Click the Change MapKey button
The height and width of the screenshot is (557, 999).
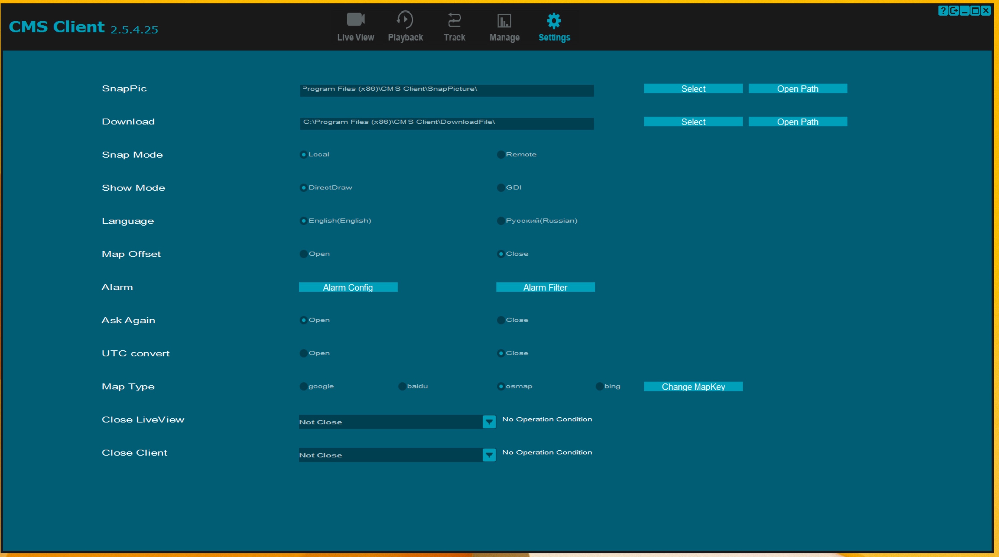[x=693, y=387]
